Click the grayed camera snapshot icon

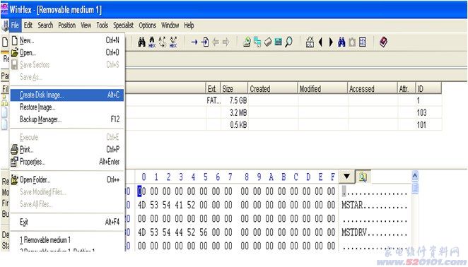click(x=352, y=42)
